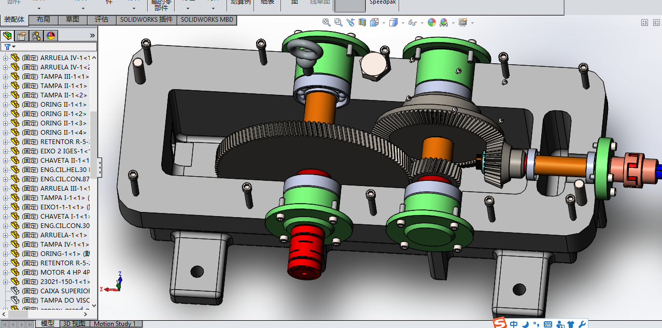The image size is (662, 328).
Task: Click the Zoom to Area icon
Action: pyautogui.click(x=339, y=22)
